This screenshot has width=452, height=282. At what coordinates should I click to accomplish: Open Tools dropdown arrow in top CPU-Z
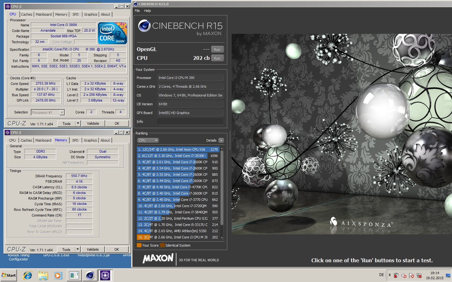78,123
